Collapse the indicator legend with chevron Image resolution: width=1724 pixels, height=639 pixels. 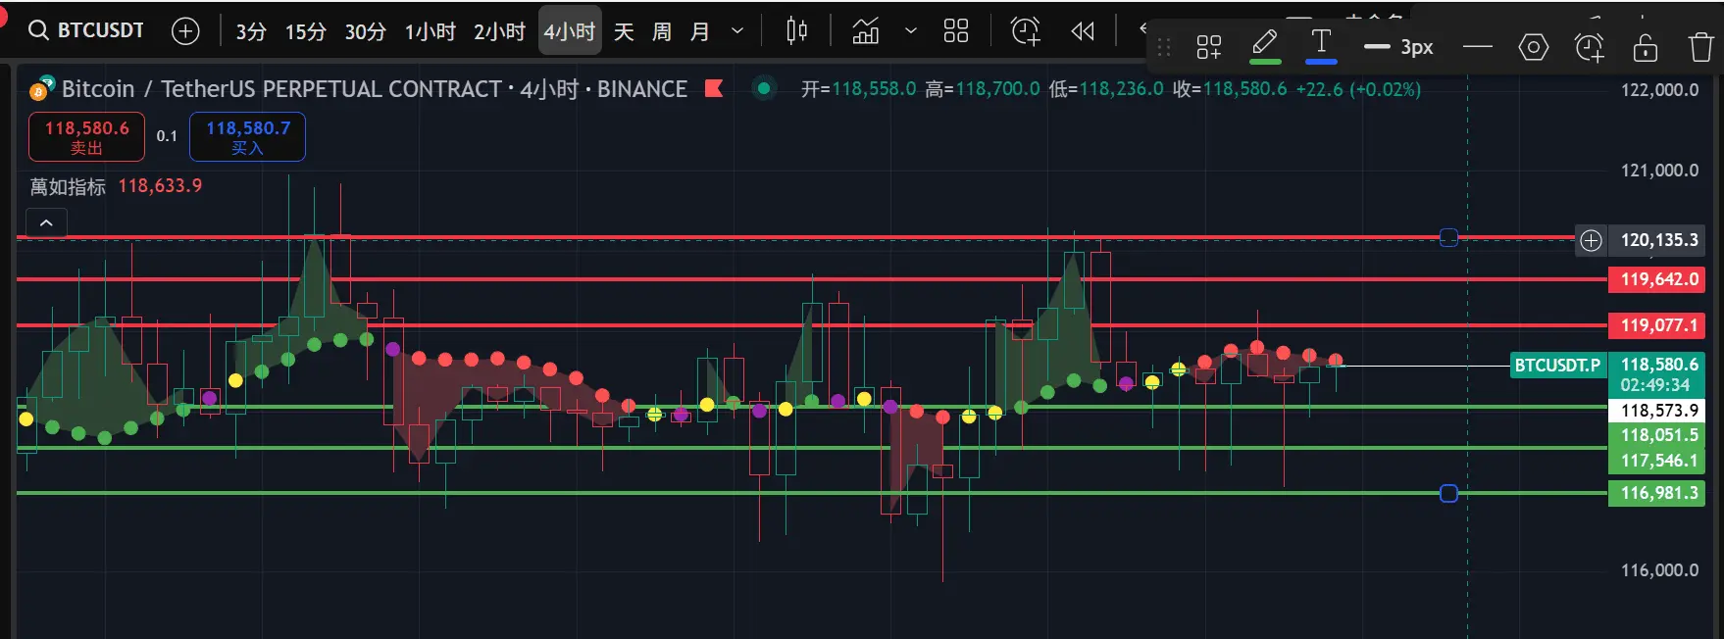(46, 223)
